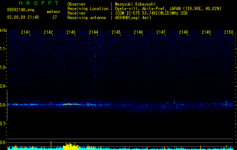Image resolution: width=237 pixels, height=150 pixels.
Task: Click time marker 2149
Action: pos(206,32)
